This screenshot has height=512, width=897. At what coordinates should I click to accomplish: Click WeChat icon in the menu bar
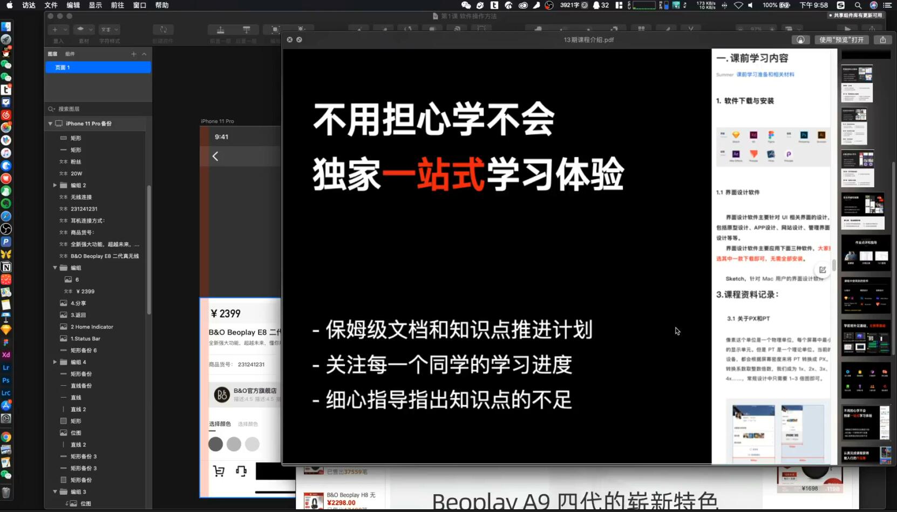click(466, 5)
